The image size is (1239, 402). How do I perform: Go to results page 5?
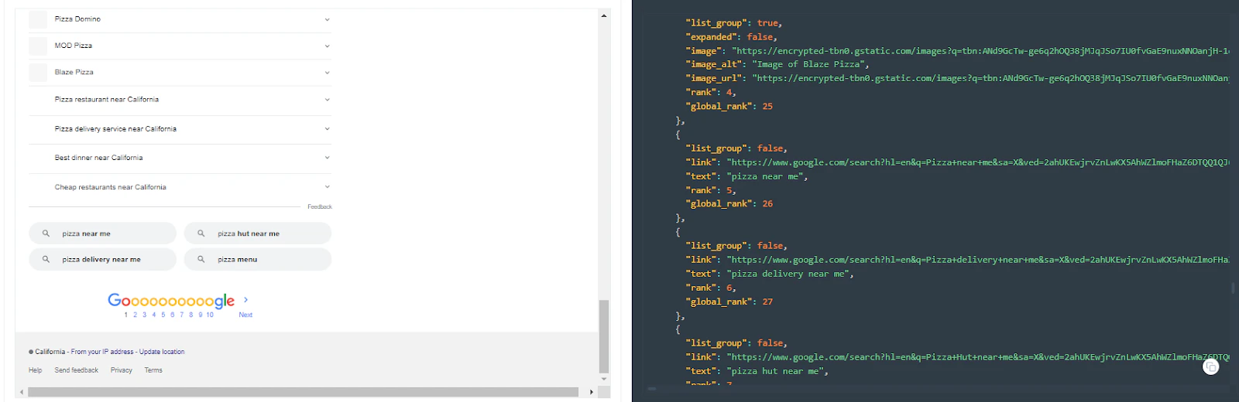tap(163, 315)
